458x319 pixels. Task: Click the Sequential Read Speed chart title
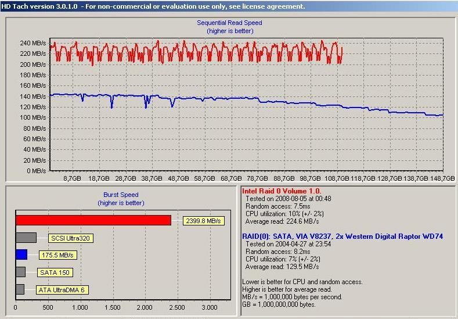click(230, 23)
